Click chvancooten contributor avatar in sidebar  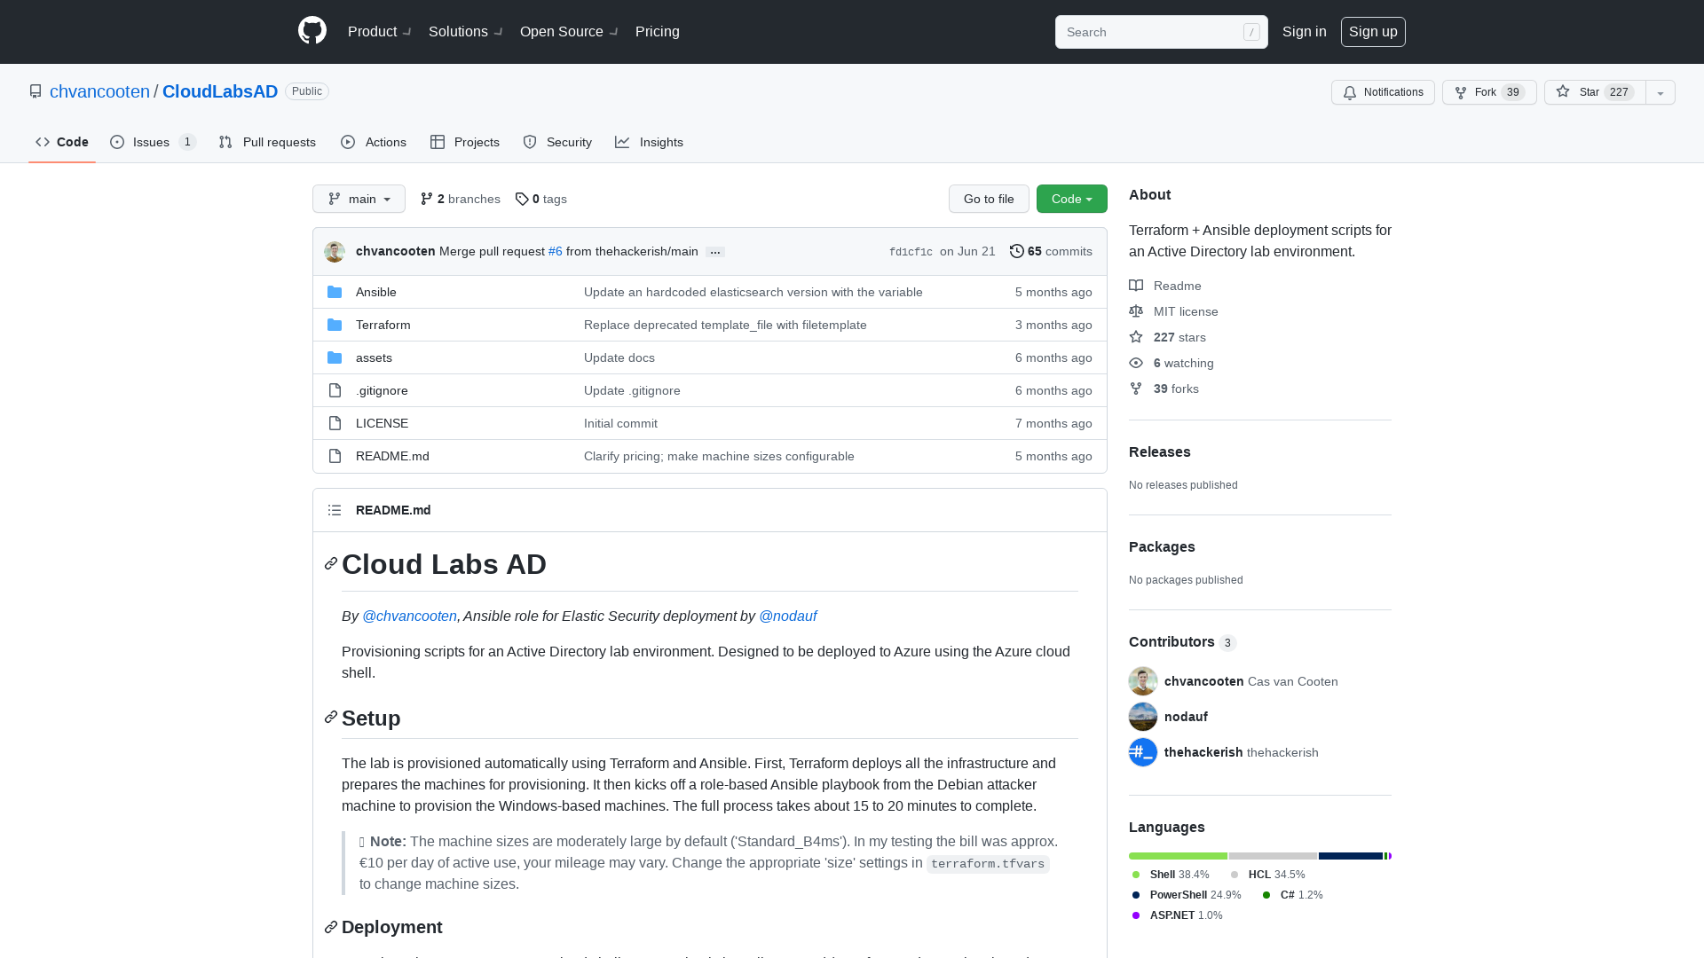[1143, 681]
